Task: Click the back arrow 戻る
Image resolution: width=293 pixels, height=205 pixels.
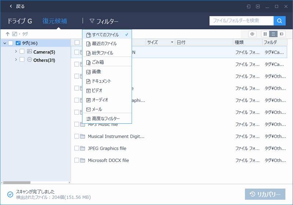Action: coord(17,6)
